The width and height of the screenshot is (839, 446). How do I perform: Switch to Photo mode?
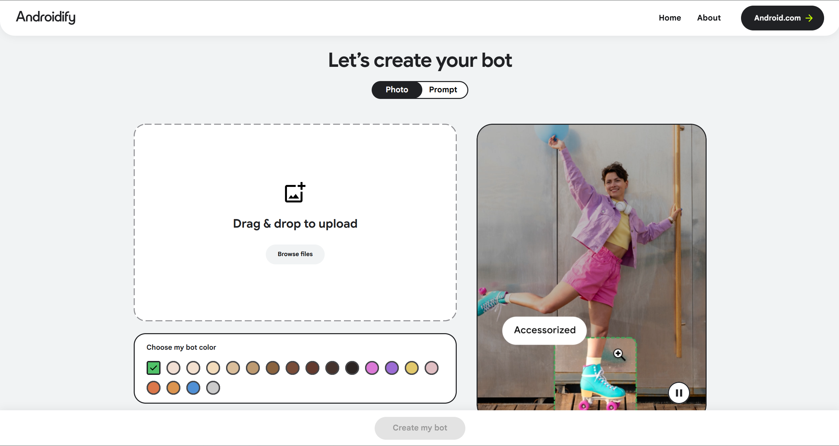click(396, 90)
